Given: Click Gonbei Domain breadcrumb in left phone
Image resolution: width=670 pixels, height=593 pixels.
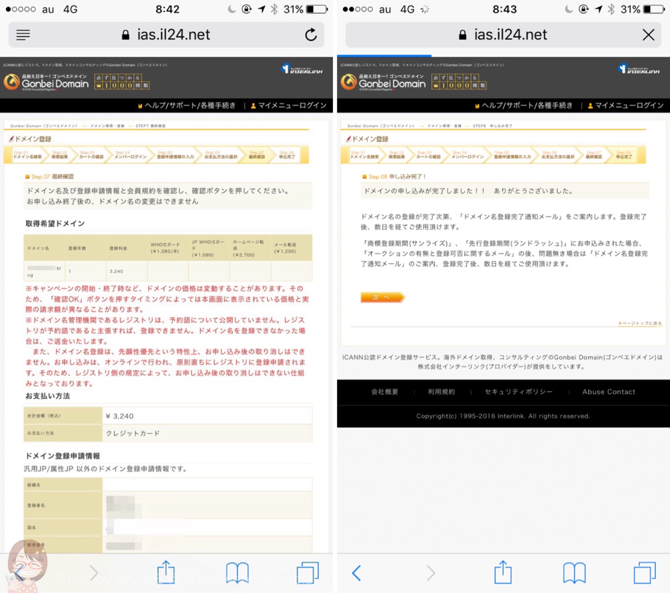Looking at the screenshot, I should (44, 126).
